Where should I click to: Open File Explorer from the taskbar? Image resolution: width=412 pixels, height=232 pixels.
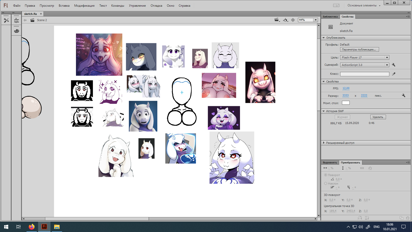[57, 227]
